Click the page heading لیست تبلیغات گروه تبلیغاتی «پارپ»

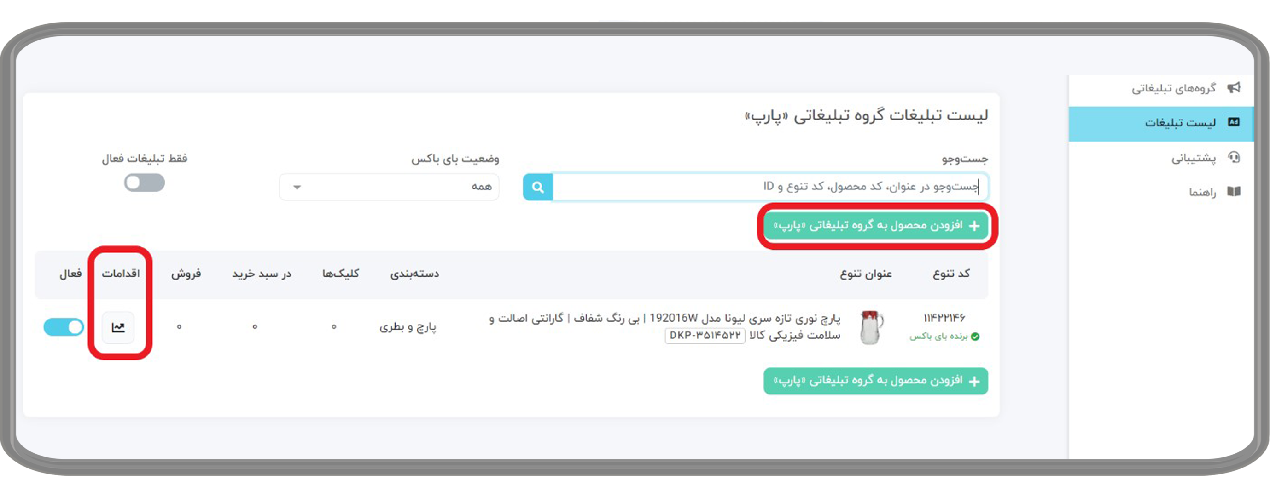tap(866, 115)
